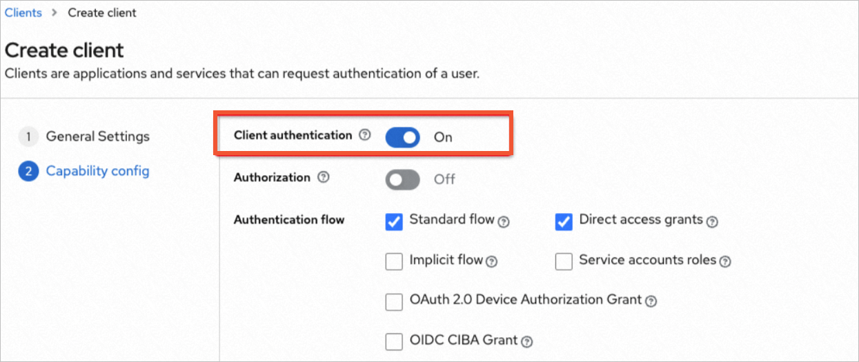859x362 pixels.
Task: Open Service accounts roles help icon
Action: (724, 261)
